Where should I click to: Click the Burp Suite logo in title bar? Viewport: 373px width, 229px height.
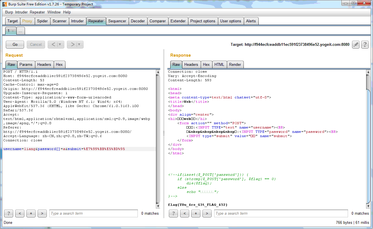pos(5,4)
